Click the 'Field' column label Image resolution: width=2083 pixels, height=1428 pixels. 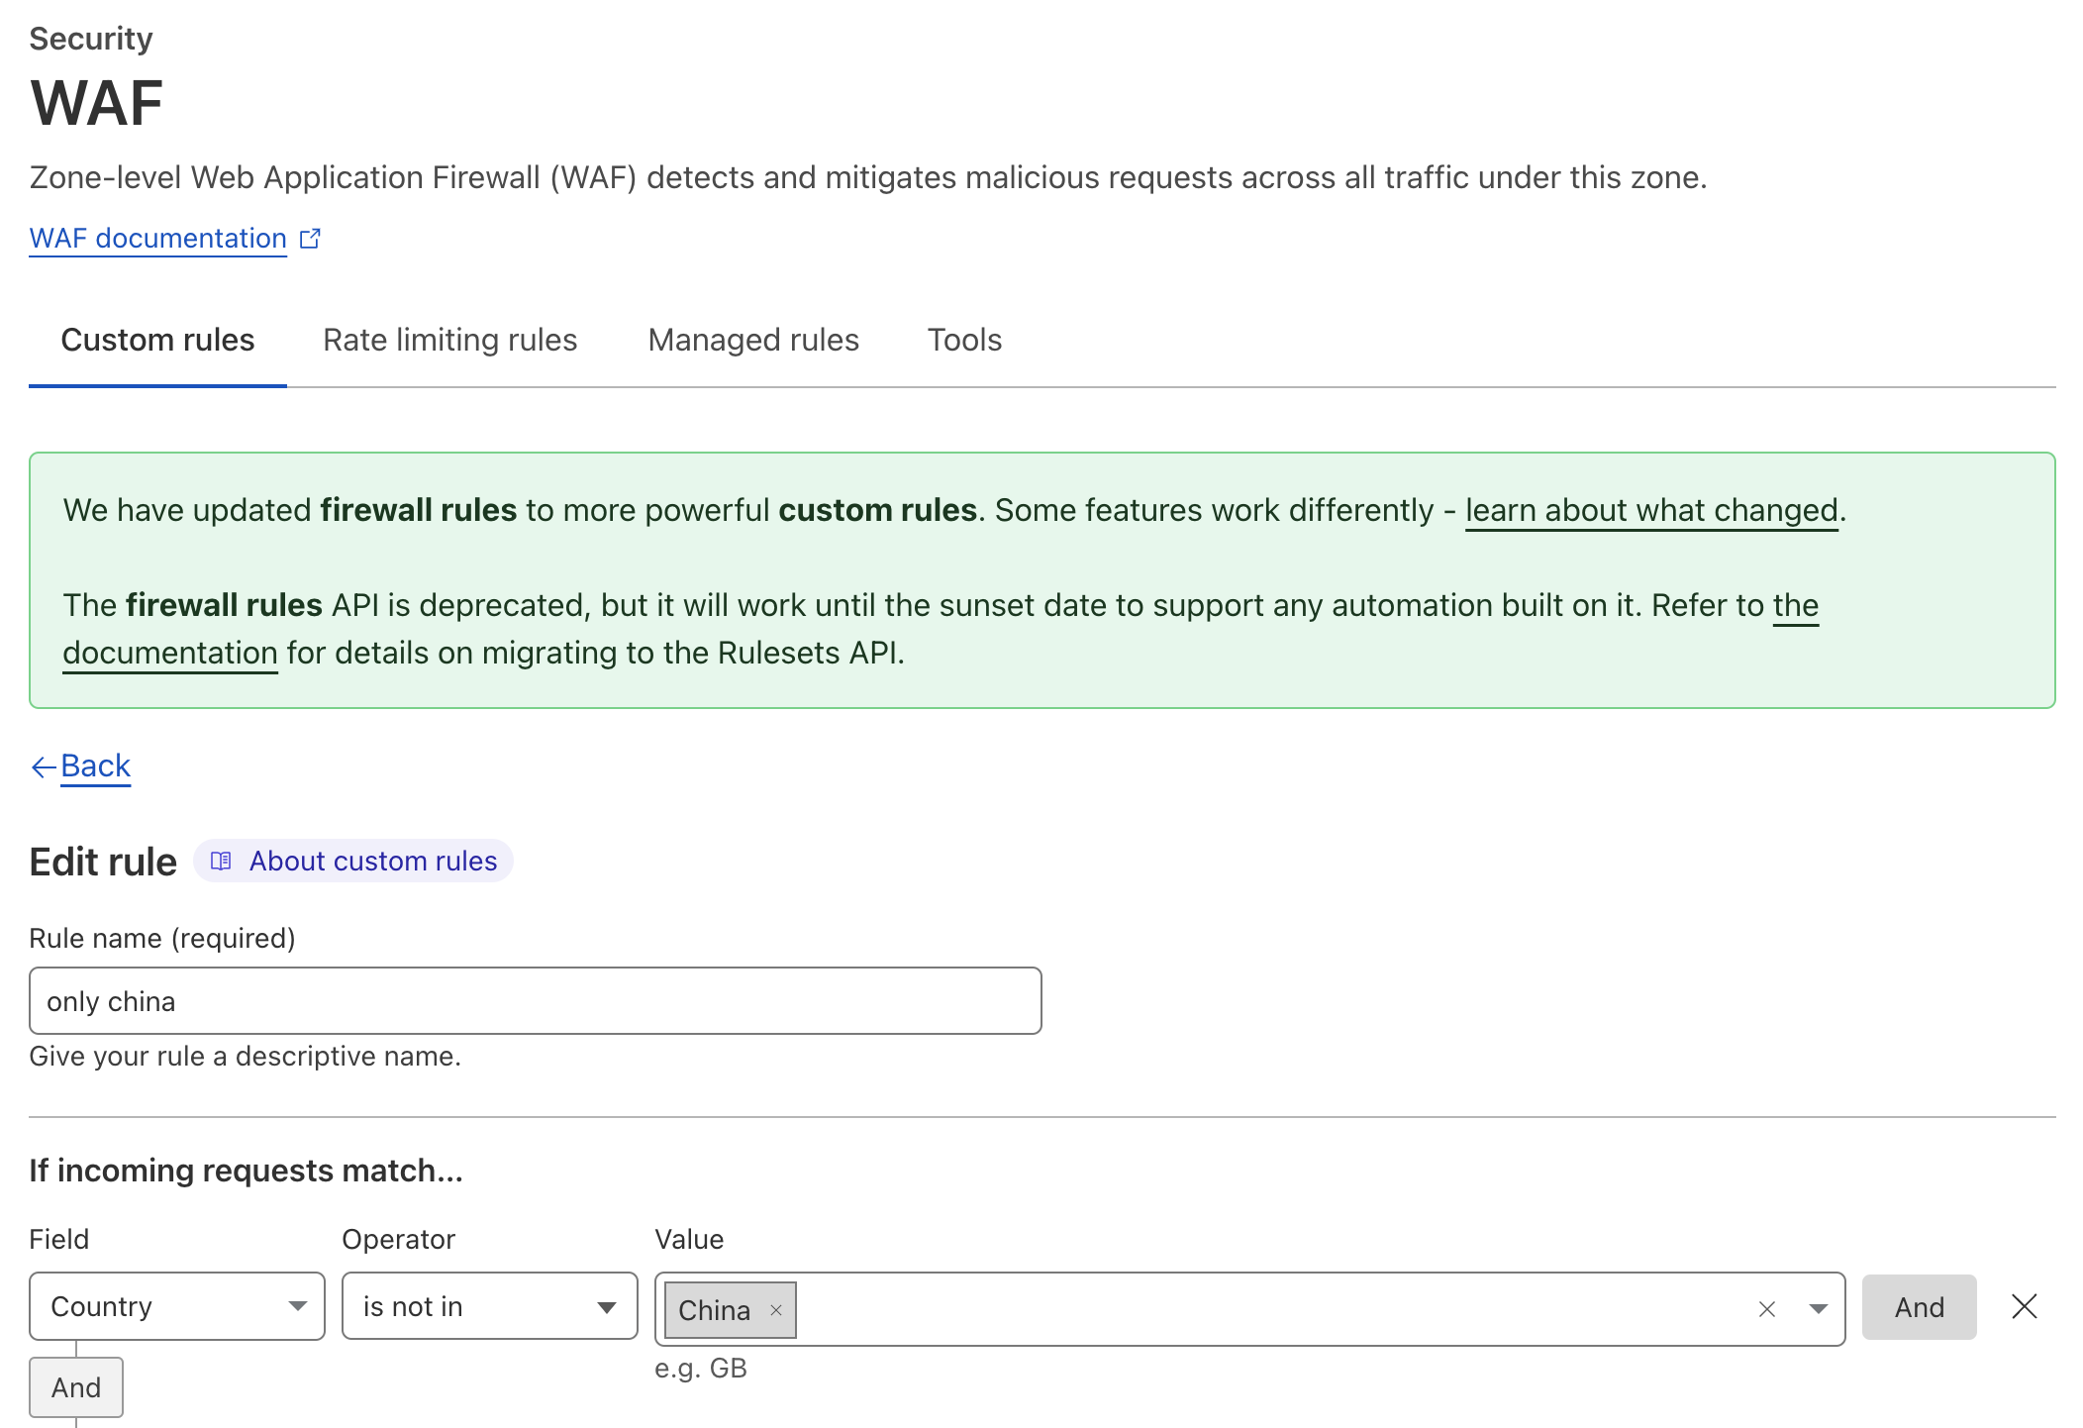(59, 1239)
